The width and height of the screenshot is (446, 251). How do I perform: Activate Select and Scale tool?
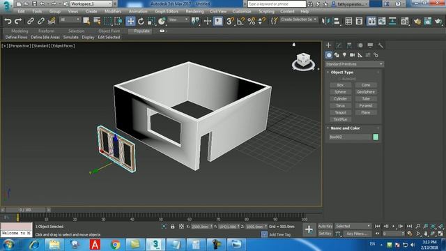click(151, 21)
